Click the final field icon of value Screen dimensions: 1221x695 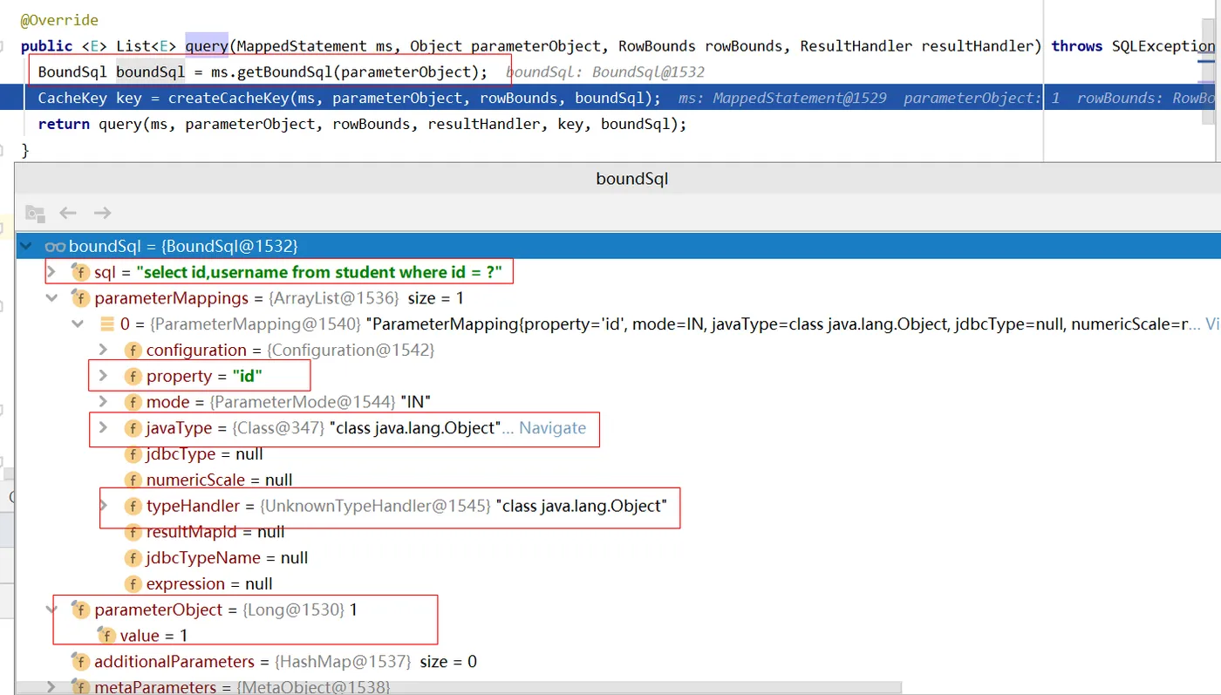(x=106, y=636)
